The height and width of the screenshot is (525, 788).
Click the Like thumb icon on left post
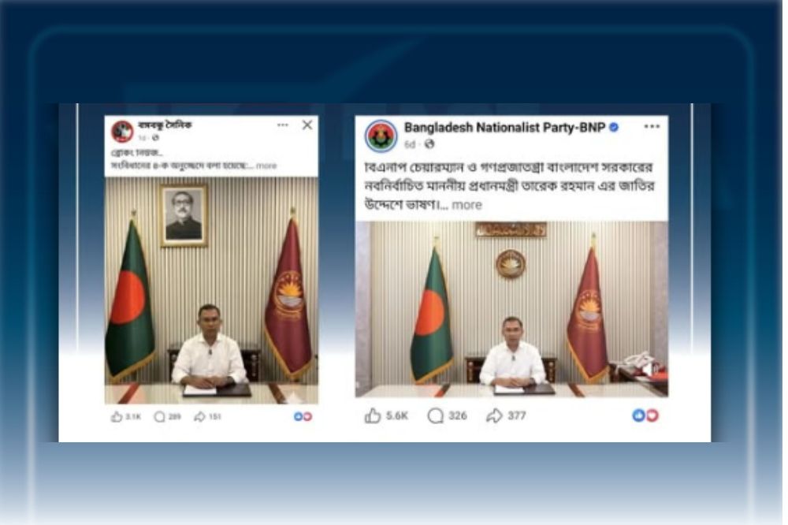pos(117,416)
